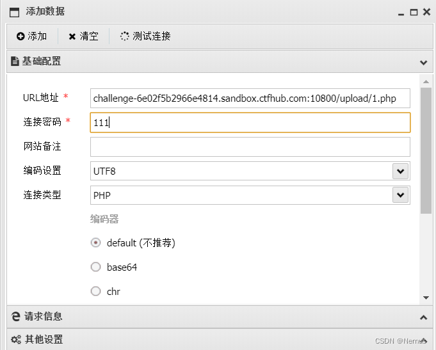This screenshot has width=436, height=350.
Task: Select the default (不推荐) encoder option
Action: [x=95, y=243]
